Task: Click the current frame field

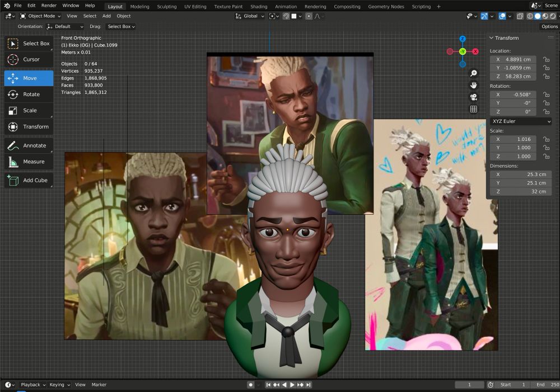Action: [469, 385]
